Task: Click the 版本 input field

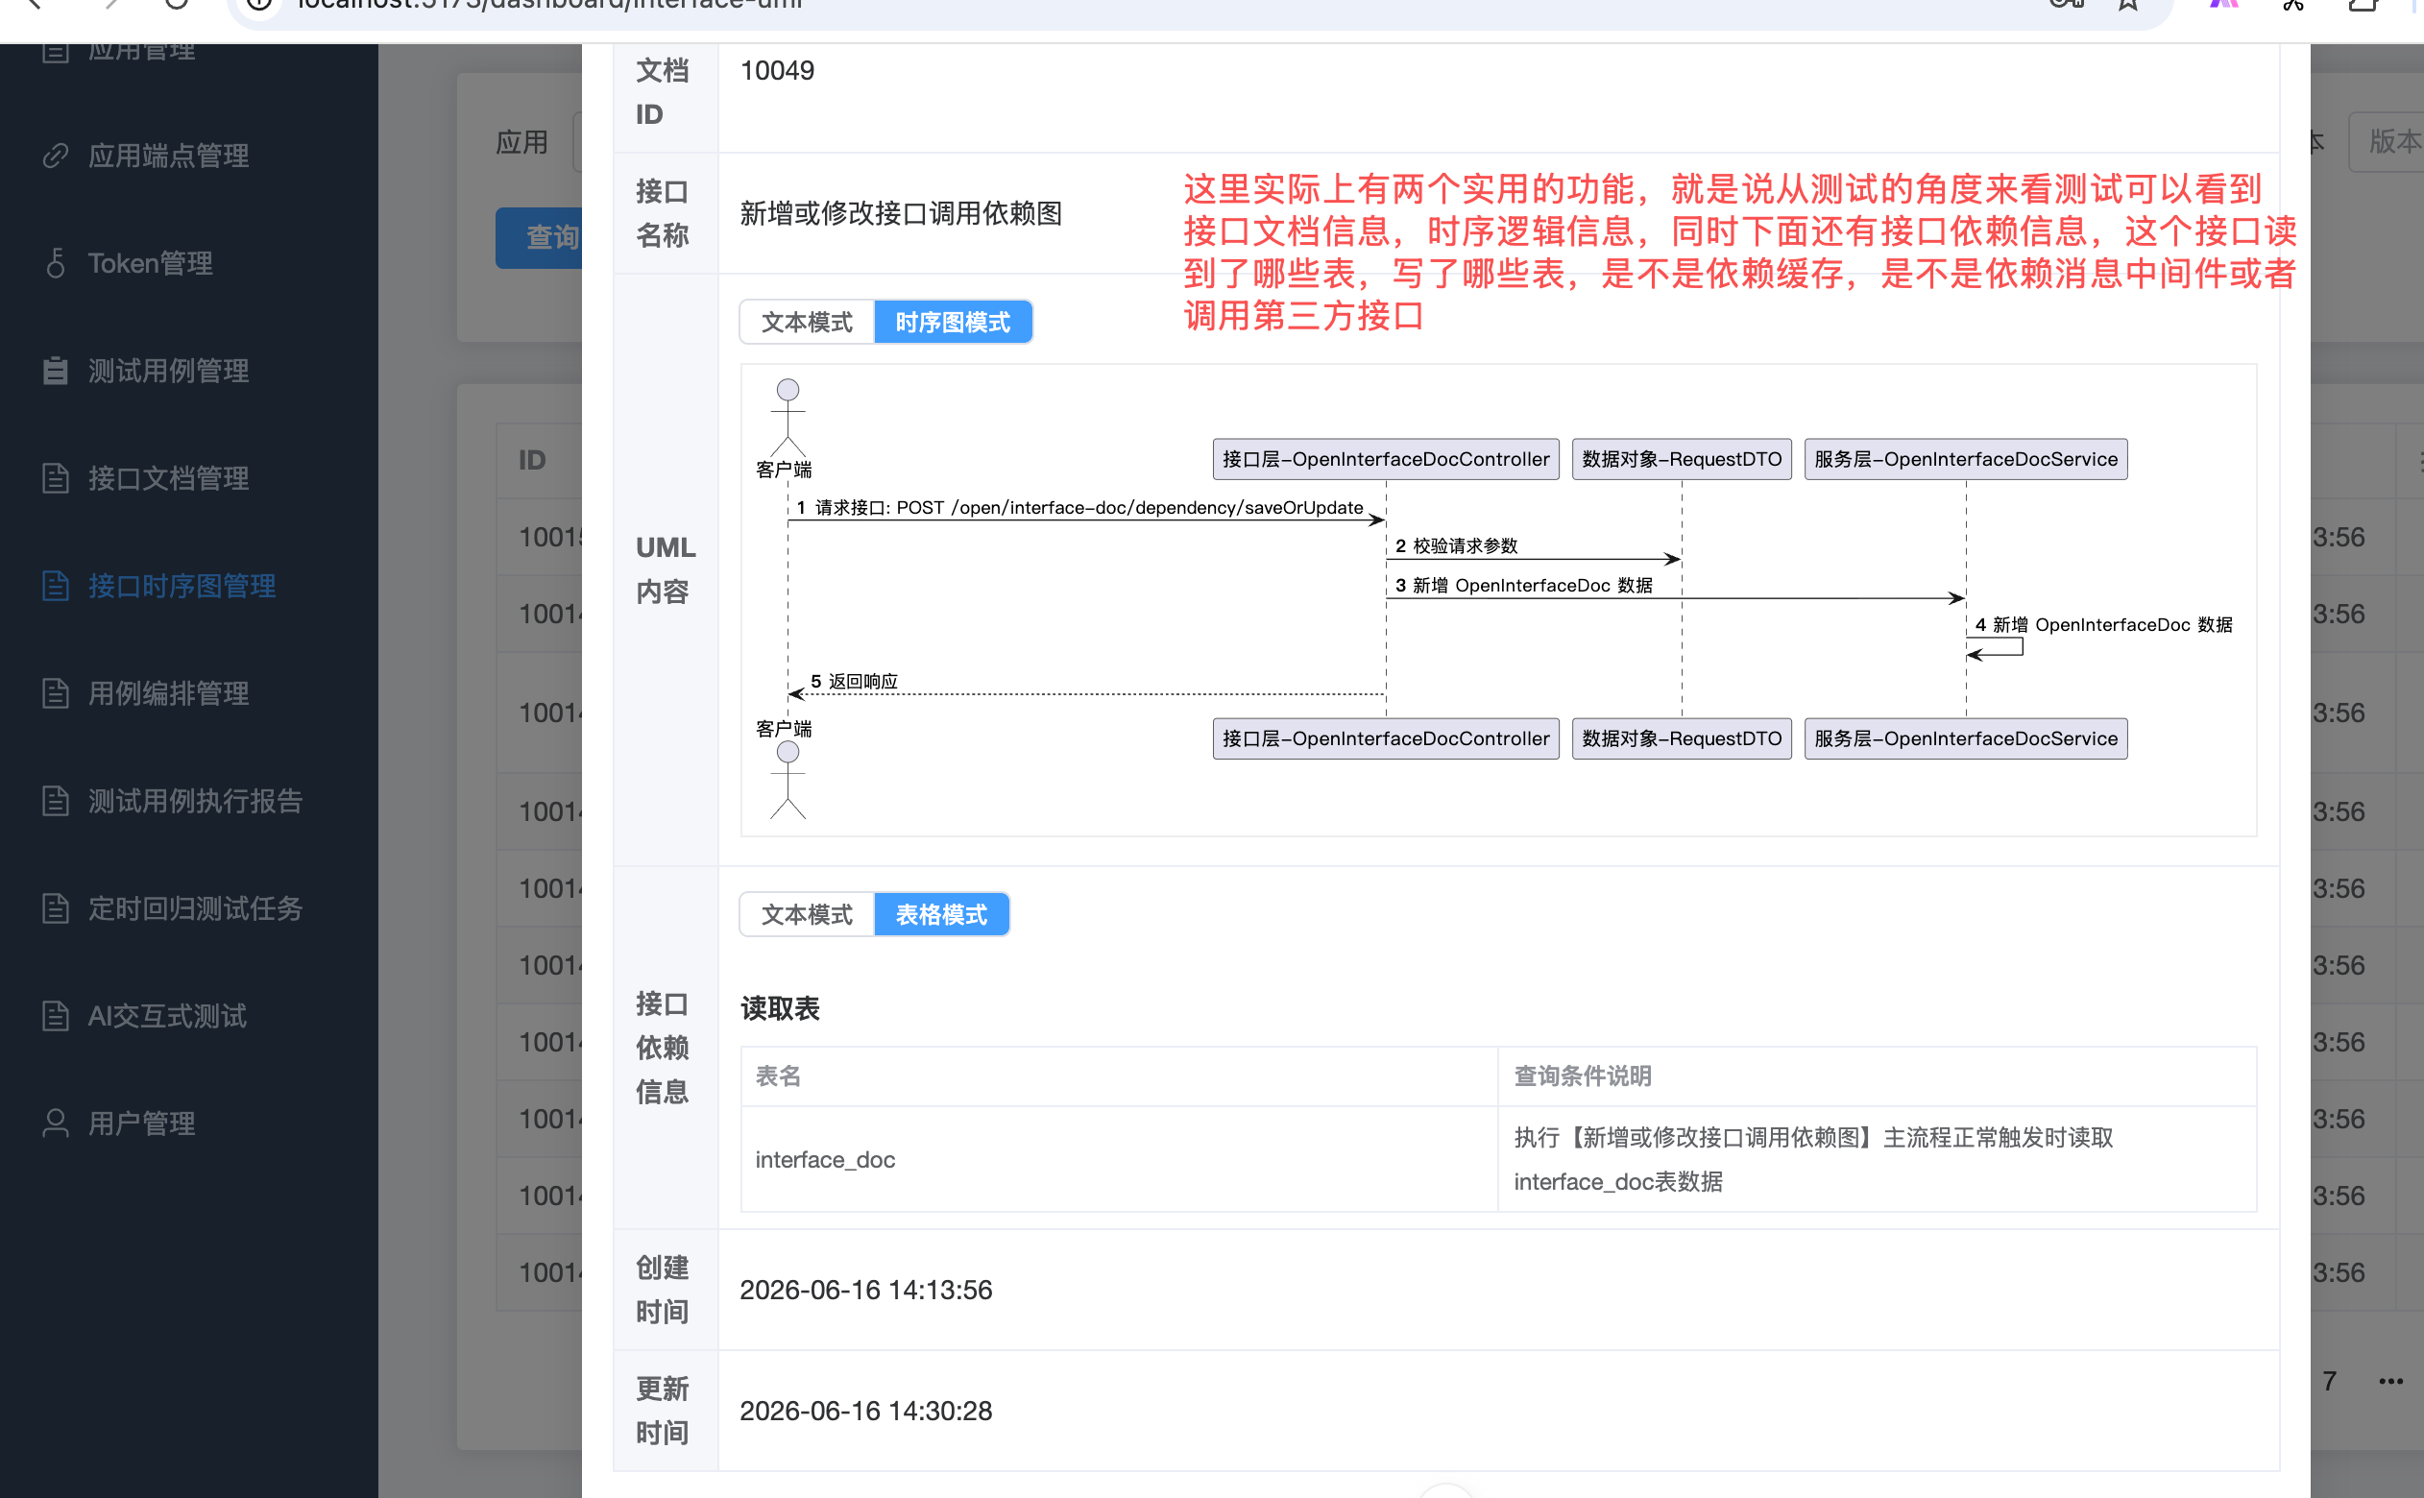Action: coord(2386,142)
